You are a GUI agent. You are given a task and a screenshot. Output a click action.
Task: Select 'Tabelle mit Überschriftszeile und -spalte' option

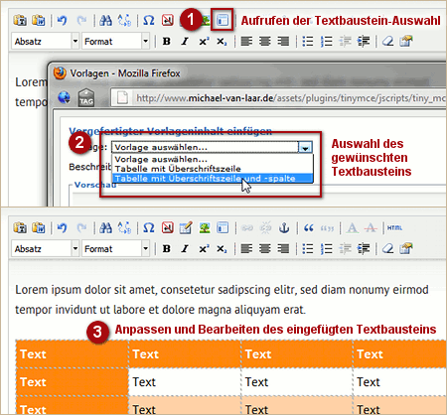point(213,179)
